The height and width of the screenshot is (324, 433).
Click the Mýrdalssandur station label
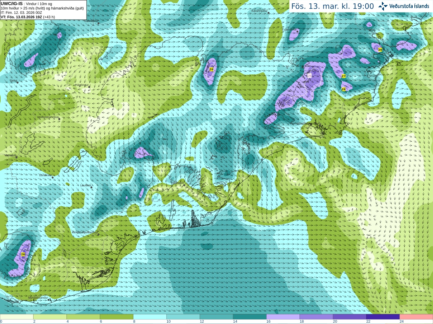(x=38, y=297)
